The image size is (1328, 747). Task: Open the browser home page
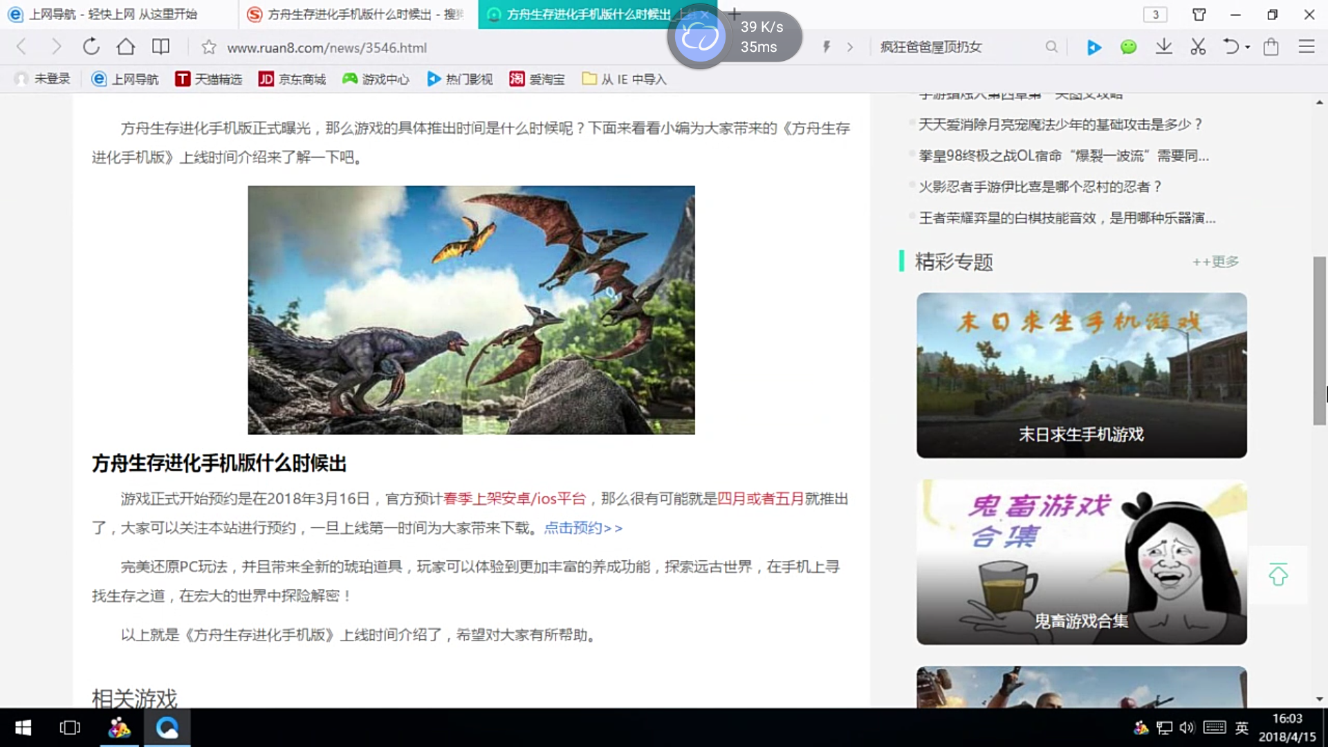tap(126, 47)
